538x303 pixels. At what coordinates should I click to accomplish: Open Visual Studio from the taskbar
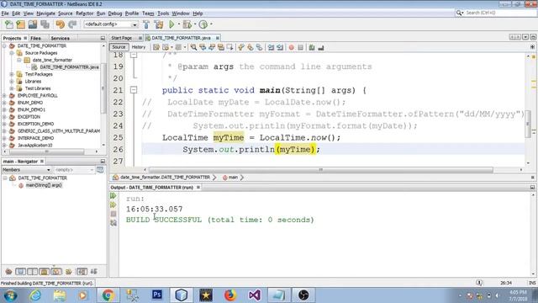(x=255, y=295)
